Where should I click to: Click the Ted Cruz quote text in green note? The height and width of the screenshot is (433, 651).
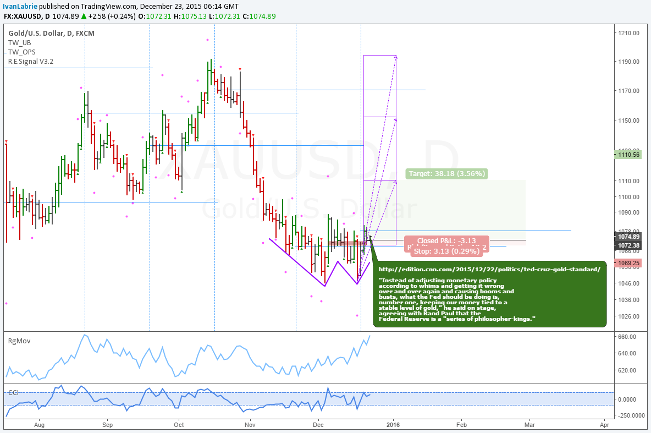coord(457,300)
